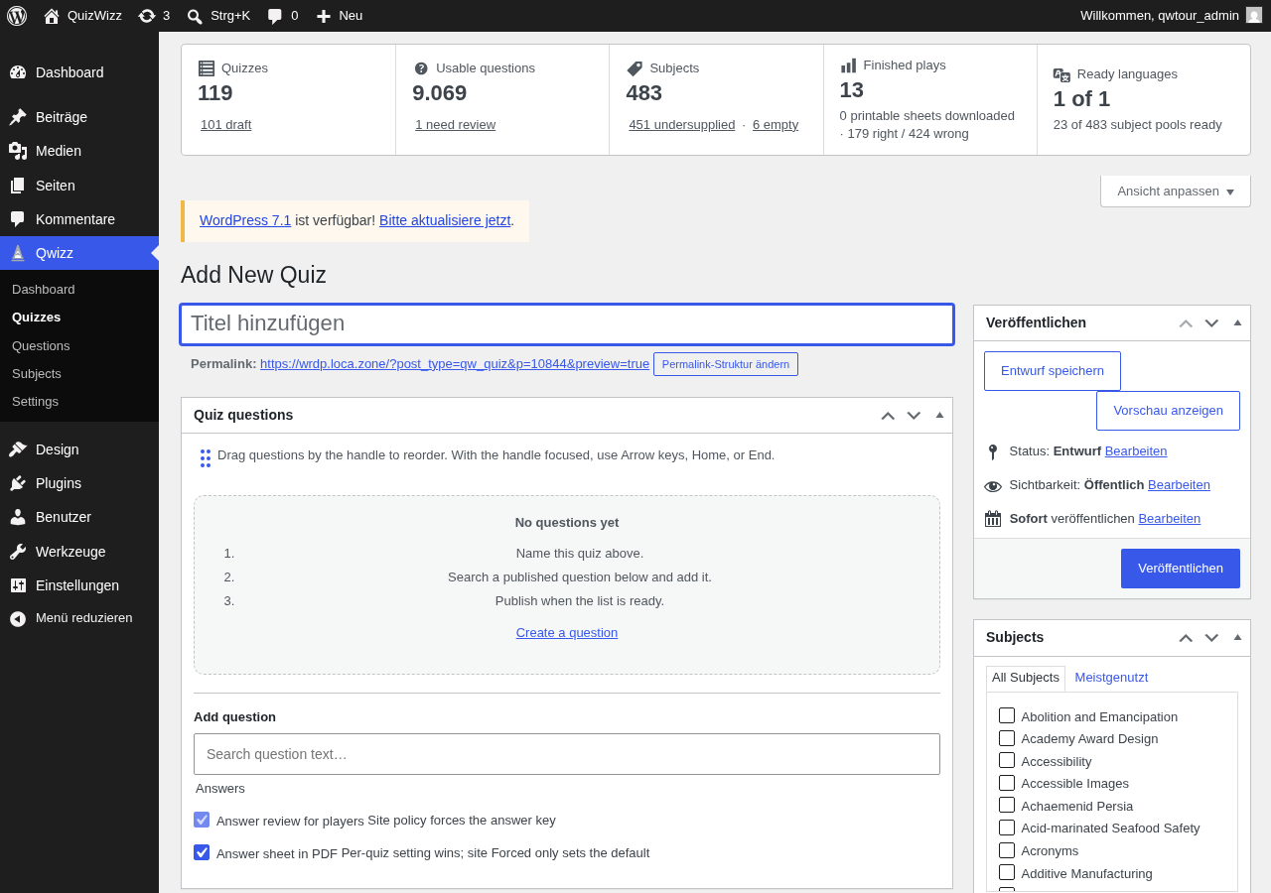Collapse the Veröffentlichen panel
This screenshot has width=1271, height=893.
tap(1237, 322)
